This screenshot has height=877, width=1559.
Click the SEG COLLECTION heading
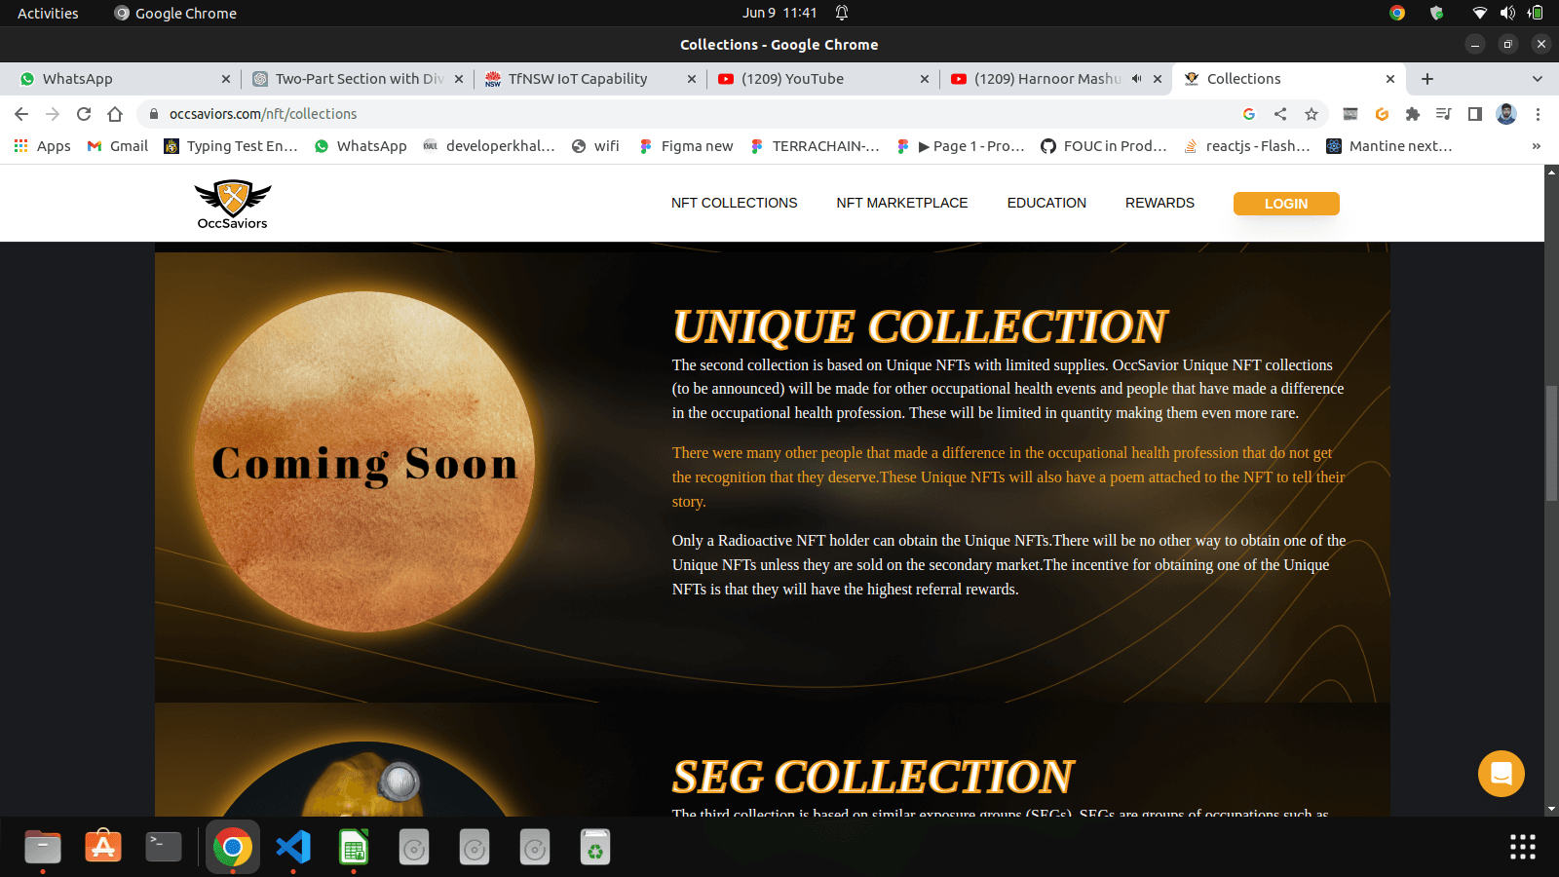coord(873,777)
